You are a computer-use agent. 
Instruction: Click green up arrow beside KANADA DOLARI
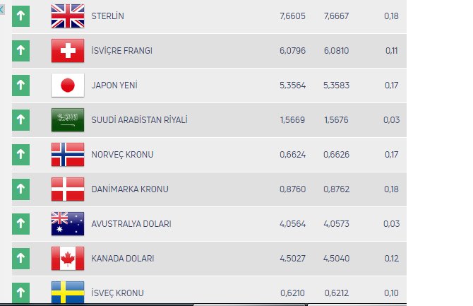click(x=20, y=258)
